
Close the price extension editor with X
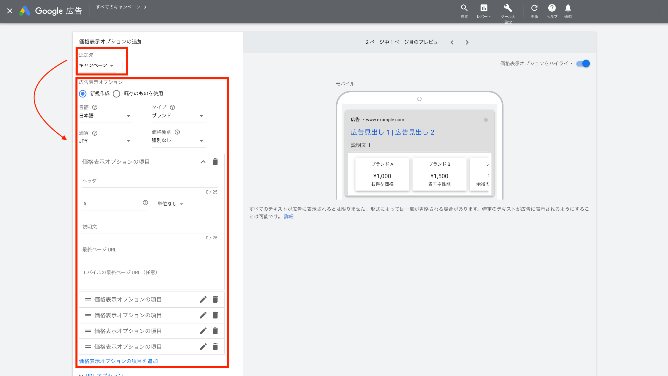click(x=10, y=11)
